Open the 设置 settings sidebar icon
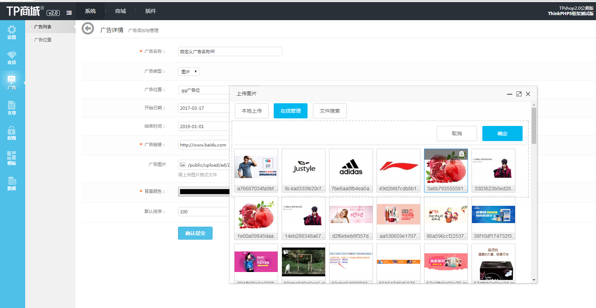 (x=12, y=32)
